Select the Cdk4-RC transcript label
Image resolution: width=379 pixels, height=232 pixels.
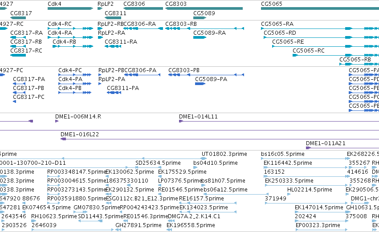pos(60,24)
